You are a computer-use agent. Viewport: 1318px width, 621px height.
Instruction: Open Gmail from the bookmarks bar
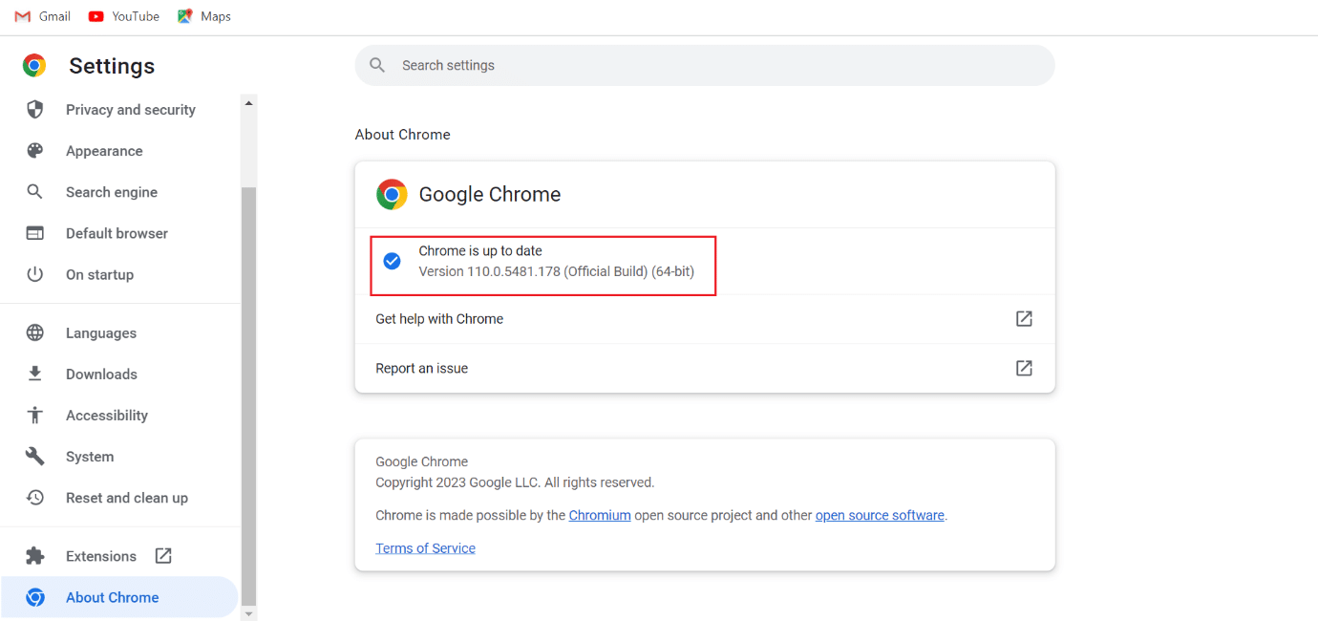41,15
